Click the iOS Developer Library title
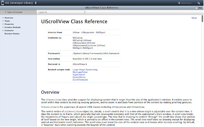This screenshot has width=204, height=127. 19,3
